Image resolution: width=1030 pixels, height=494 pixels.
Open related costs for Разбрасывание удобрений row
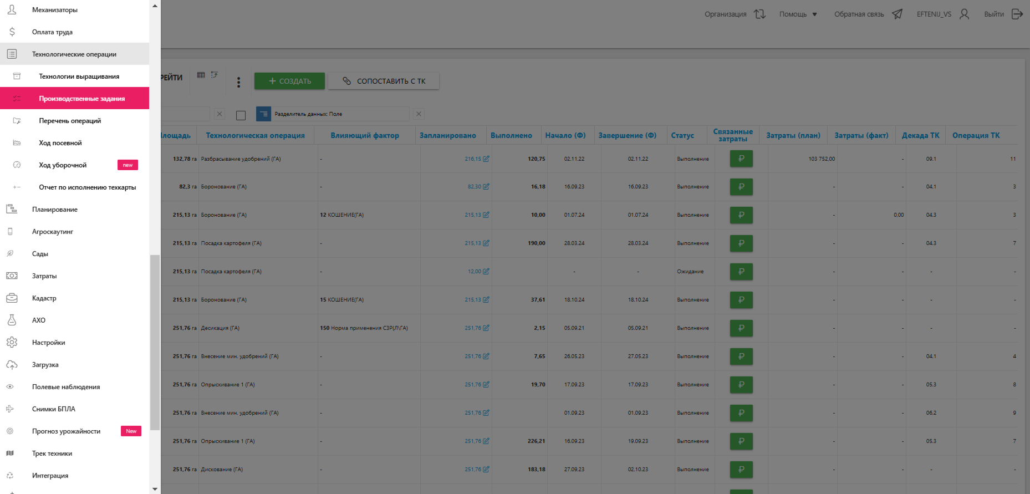click(741, 159)
